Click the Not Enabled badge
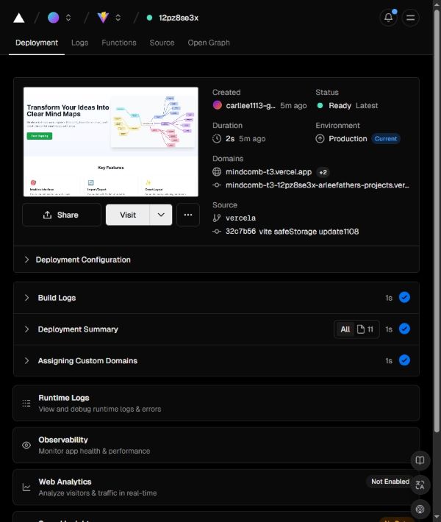The image size is (441, 522). pyautogui.click(x=390, y=482)
